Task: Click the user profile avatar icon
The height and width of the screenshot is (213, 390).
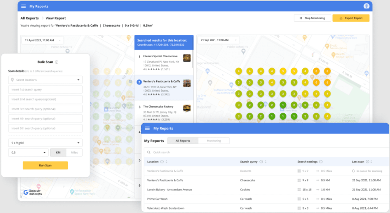Action: [x=366, y=6]
